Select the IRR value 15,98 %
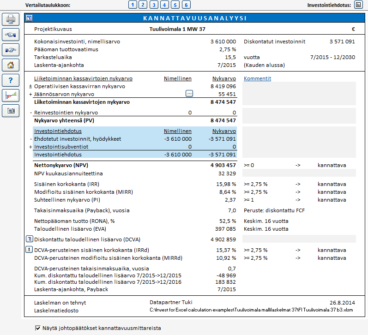 [226, 184]
